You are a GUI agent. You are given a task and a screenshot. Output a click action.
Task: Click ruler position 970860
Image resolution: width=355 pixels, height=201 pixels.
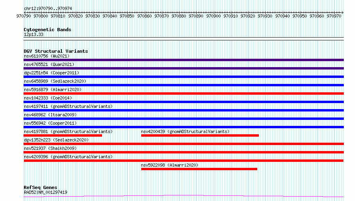[x=145, y=16]
